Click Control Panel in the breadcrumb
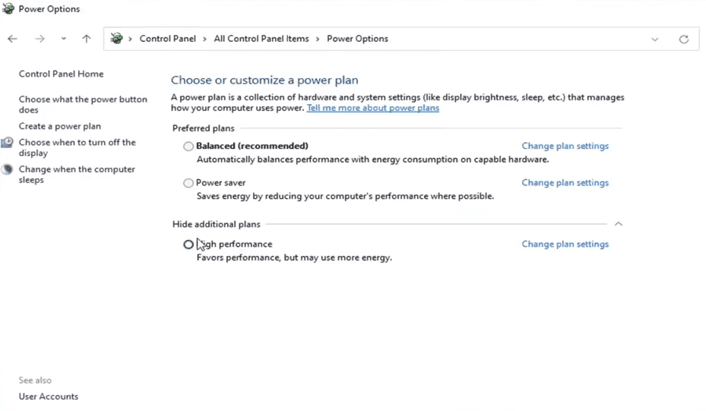The height and width of the screenshot is (411, 706). 167,39
